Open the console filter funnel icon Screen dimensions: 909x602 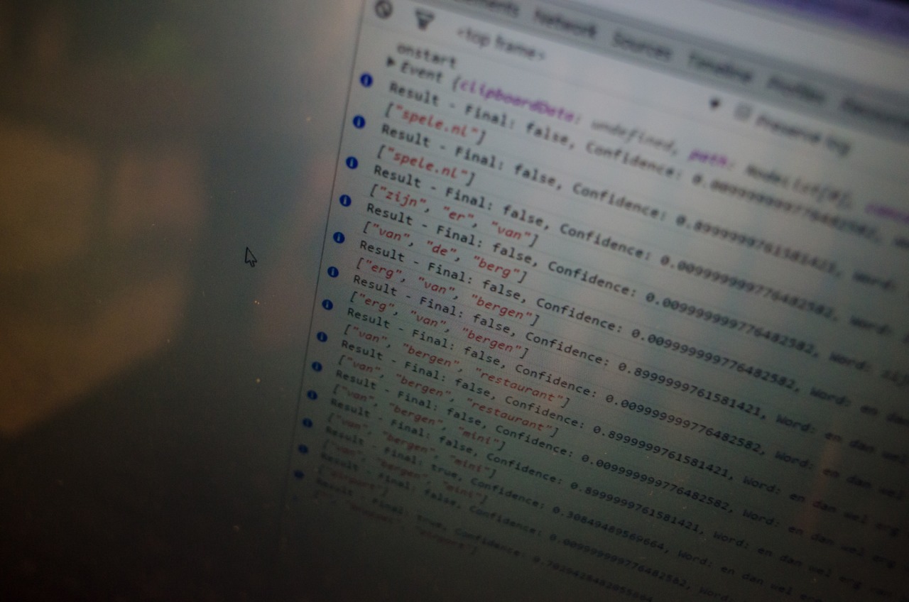click(424, 20)
